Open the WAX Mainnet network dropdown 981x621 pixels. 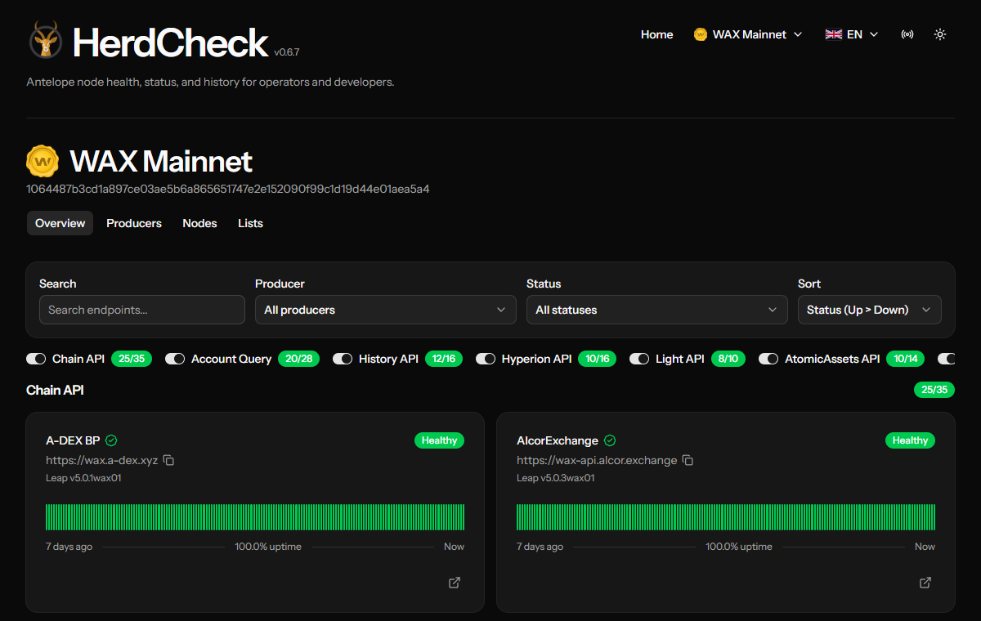[x=748, y=34]
